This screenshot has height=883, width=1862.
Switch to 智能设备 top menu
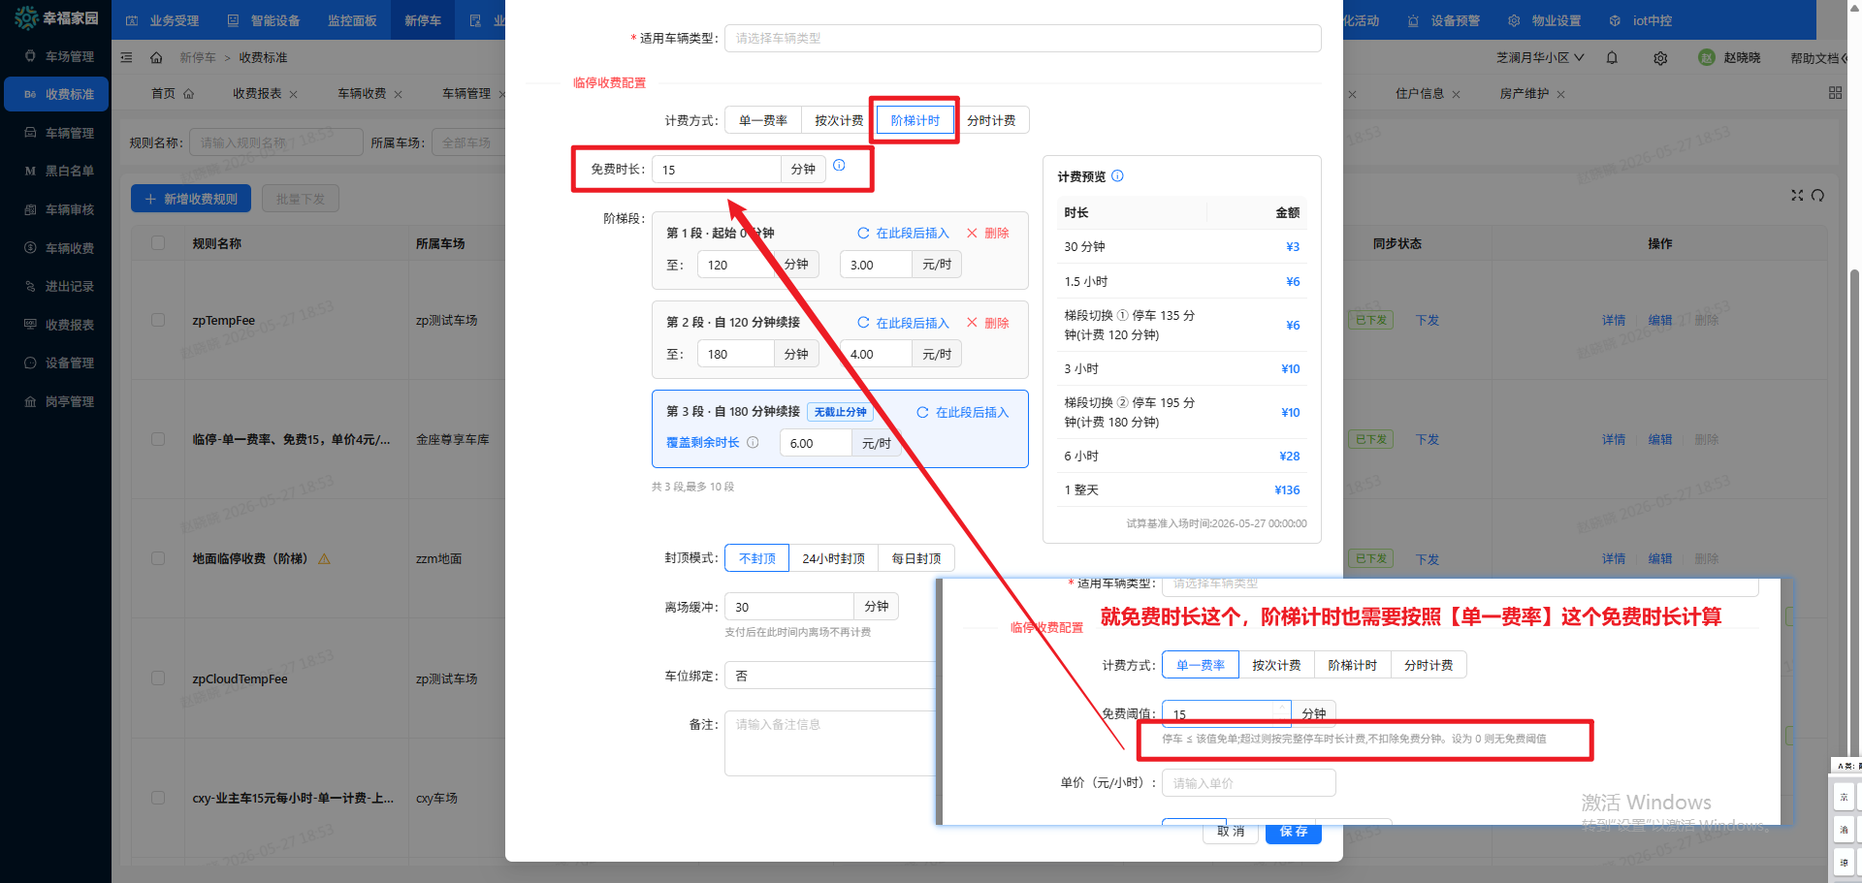[264, 20]
